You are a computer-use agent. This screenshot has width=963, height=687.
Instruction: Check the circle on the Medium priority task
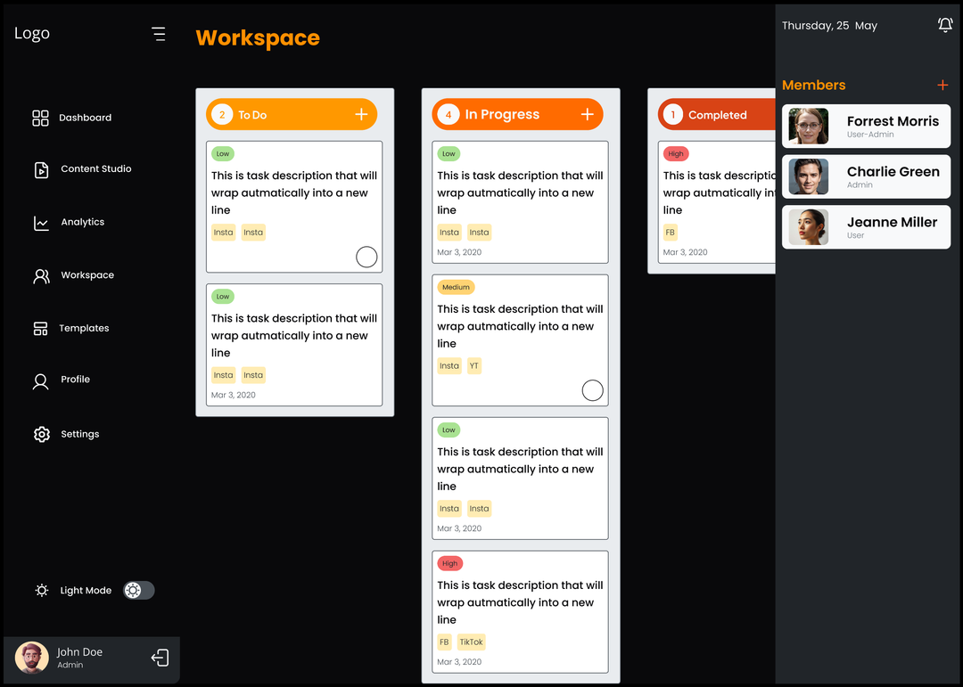pos(592,390)
